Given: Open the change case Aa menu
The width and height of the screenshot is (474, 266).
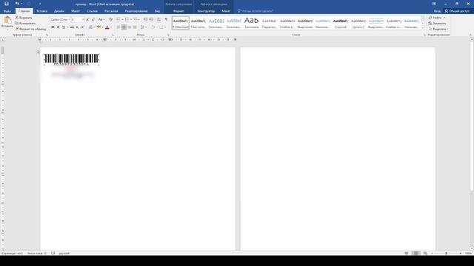Looking at the screenshot, I should click(101, 20).
